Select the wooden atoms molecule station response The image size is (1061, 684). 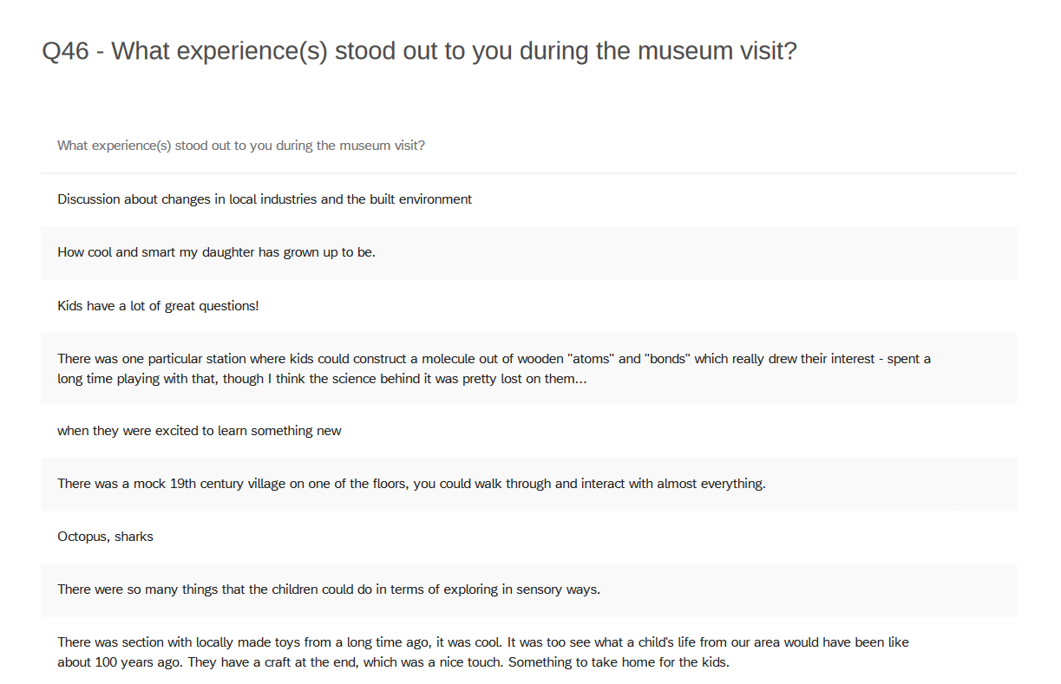click(494, 359)
